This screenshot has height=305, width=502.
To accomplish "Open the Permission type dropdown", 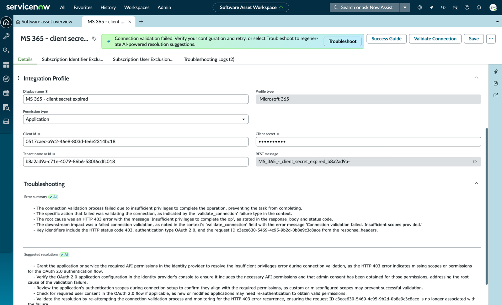I will click(x=136, y=119).
